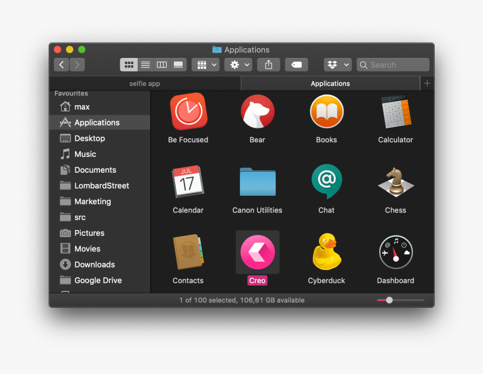Select the Canon Utilities folder icon

[x=258, y=182]
